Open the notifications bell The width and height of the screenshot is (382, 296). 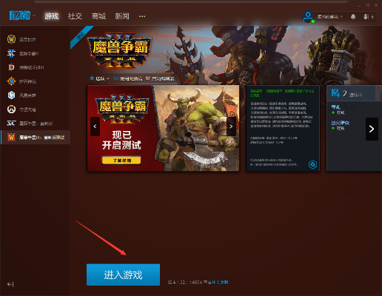tap(353, 17)
